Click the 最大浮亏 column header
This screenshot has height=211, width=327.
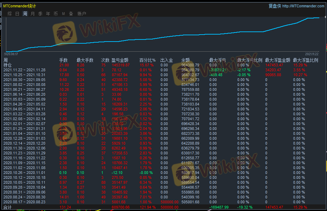[217, 60]
